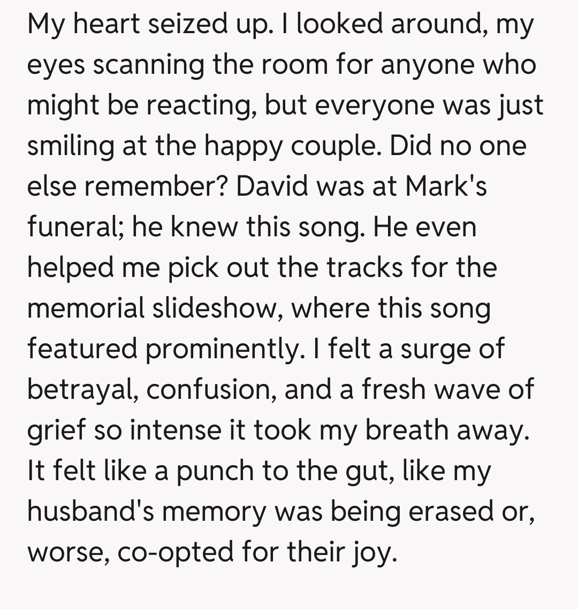The width and height of the screenshot is (578, 609).
Task: Click the hyphenated word "co-opted"
Action: point(176,552)
